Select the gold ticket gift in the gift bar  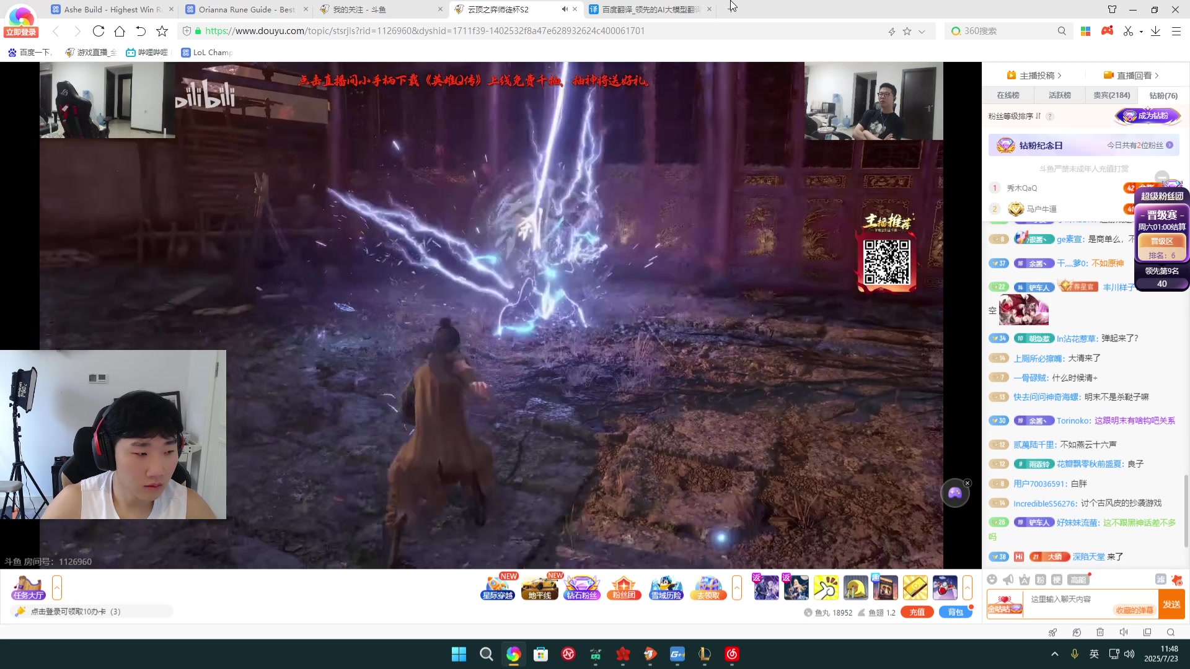click(x=915, y=587)
